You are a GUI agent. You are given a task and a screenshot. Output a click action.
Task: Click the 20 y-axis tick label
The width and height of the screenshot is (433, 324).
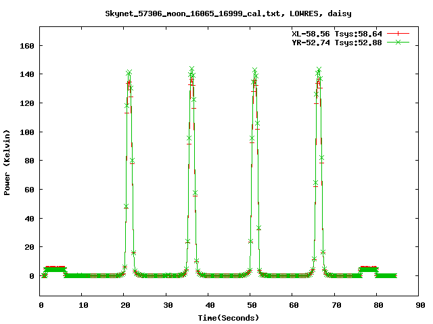click(x=29, y=247)
